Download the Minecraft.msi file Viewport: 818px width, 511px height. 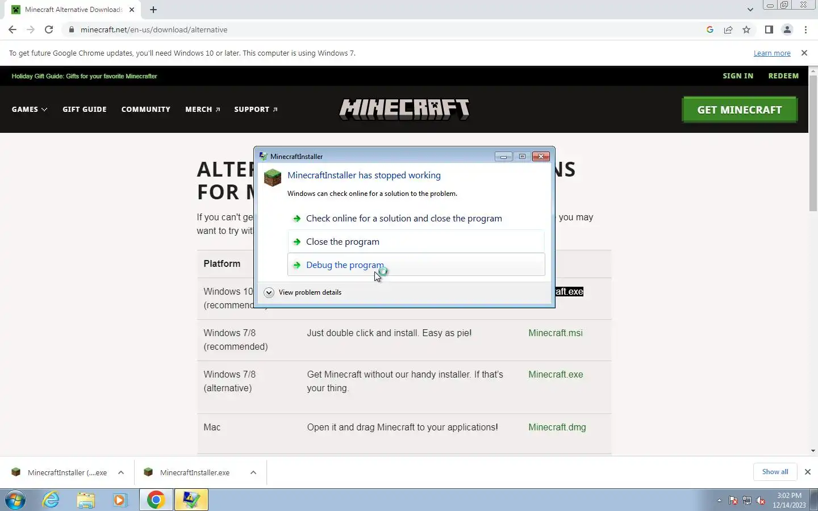pyautogui.click(x=556, y=333)
